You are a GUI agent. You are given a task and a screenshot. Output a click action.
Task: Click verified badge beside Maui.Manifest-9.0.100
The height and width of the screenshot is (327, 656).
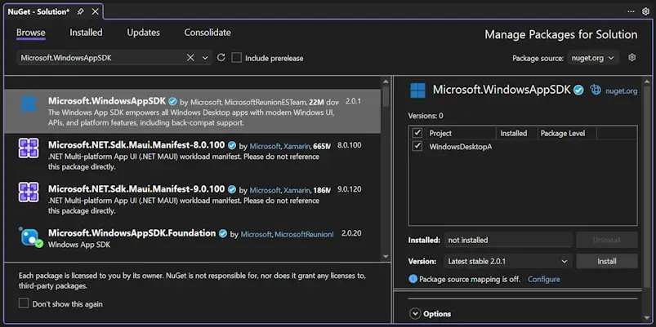tap(232, 189)
